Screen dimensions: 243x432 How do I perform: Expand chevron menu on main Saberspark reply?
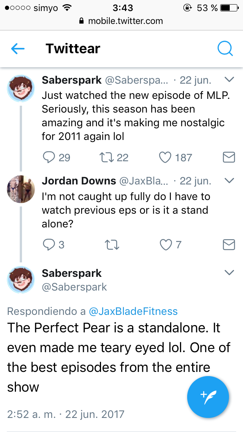(x=229, y=273)
